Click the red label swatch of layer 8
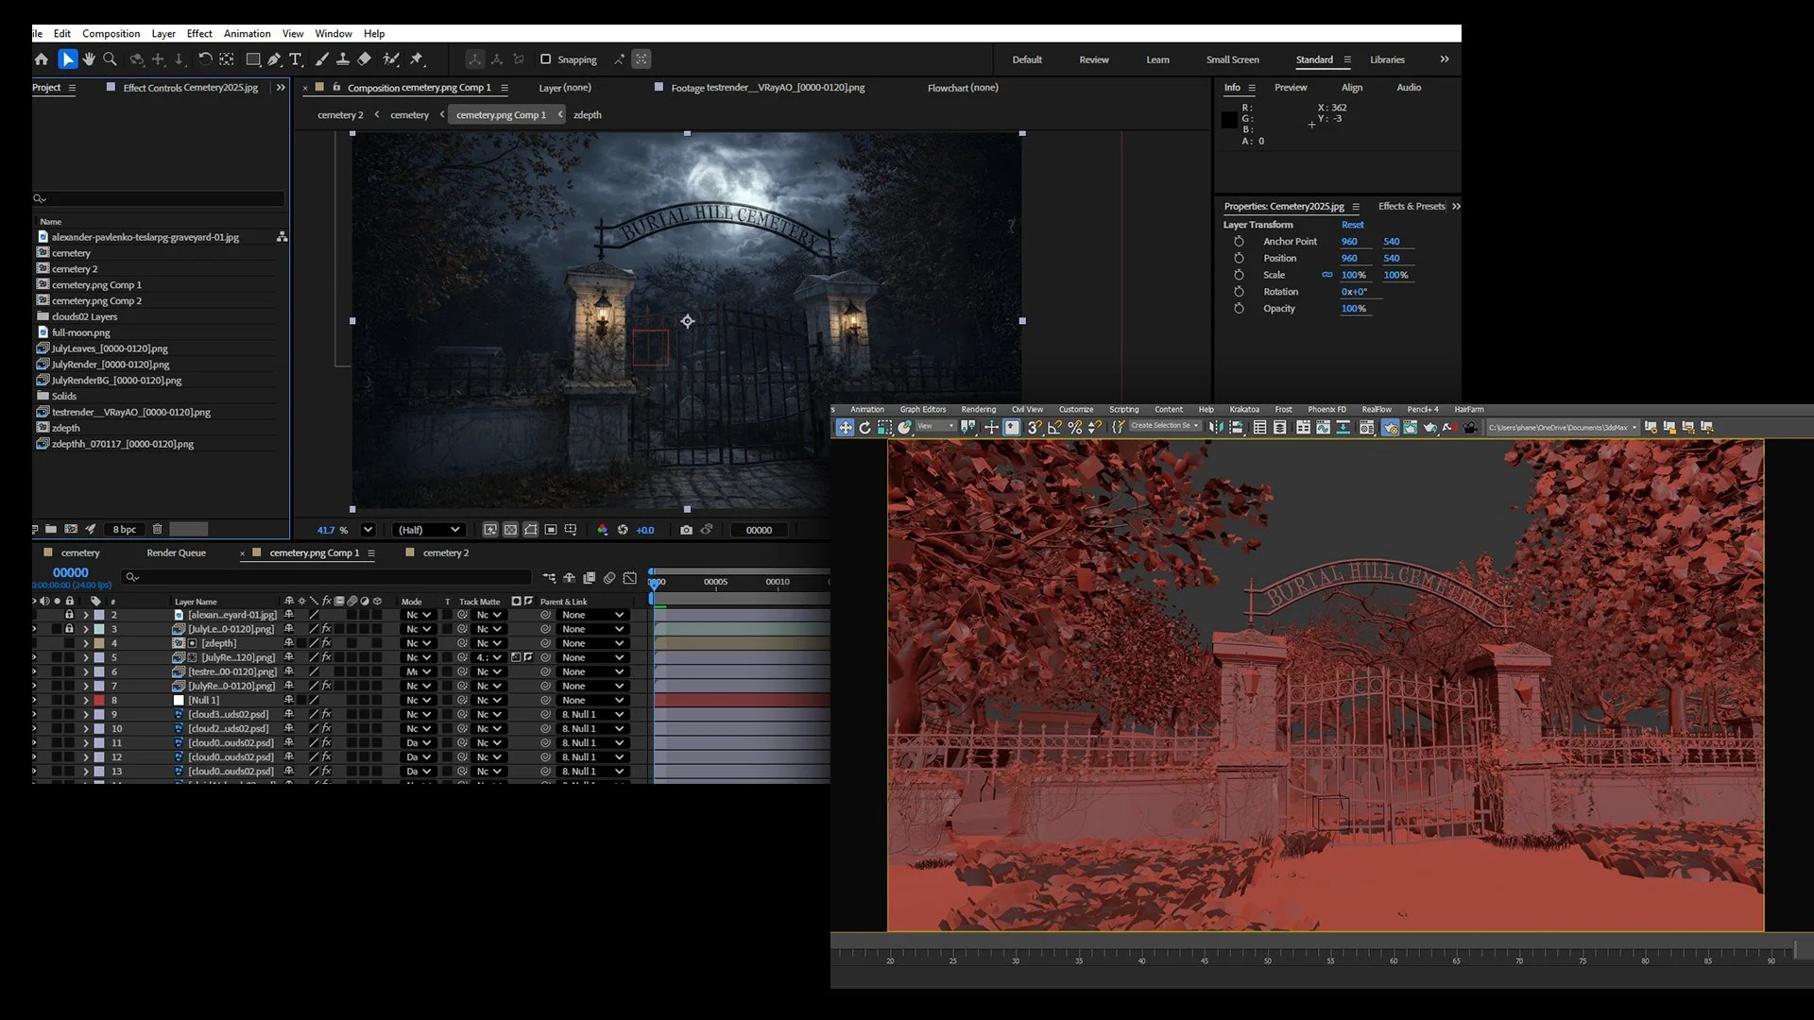 click(x=98, y=700)
